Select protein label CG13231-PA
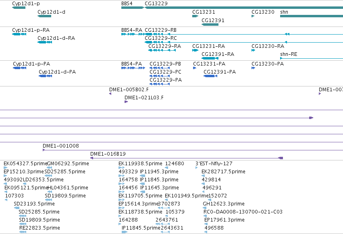Image resolution: width=343 pixels, height=234 pixels. (209, 64)
